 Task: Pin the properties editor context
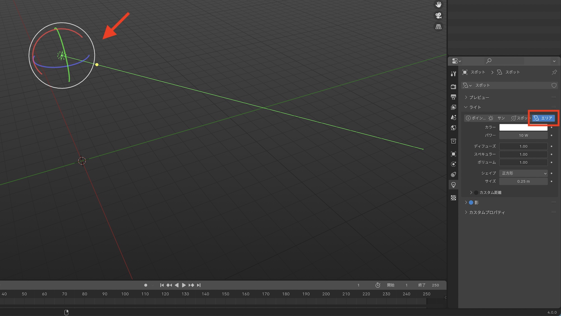(554, 72)
